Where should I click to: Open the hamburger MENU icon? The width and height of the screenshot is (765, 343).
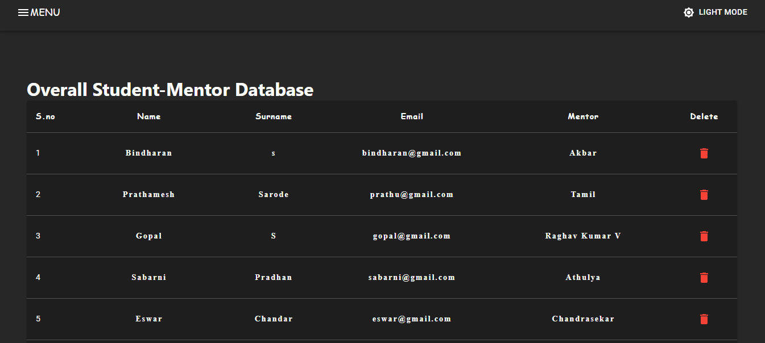click(23, 12)
